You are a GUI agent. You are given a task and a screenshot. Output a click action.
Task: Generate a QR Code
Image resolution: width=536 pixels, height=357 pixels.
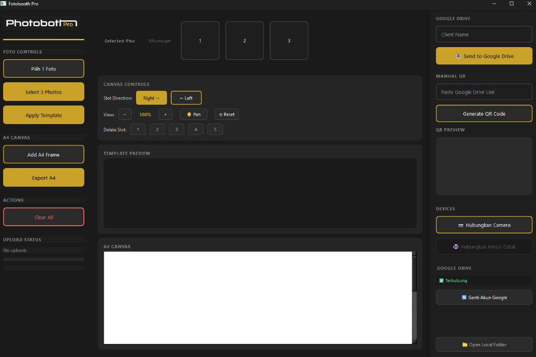[x=484, y=113]
